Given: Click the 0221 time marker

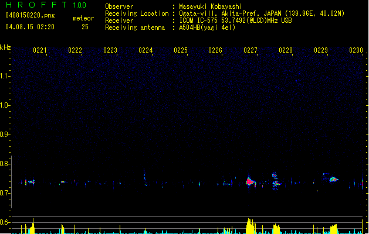Looking at the screenshot, I should (40, 50).
